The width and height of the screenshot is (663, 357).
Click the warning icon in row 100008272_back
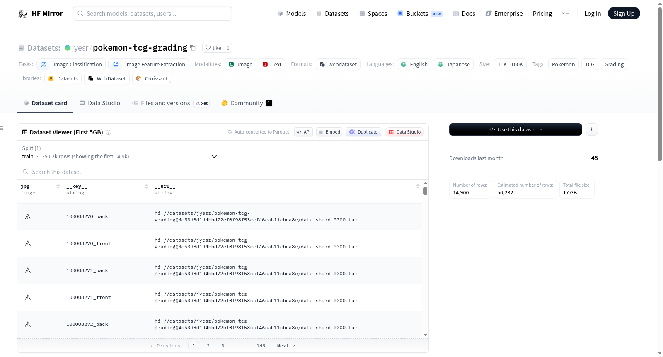pyautogui.click(x=28, y=324)
